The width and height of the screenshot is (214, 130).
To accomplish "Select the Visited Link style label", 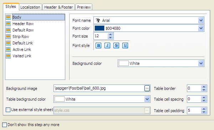I will click(x=22, y=56).
